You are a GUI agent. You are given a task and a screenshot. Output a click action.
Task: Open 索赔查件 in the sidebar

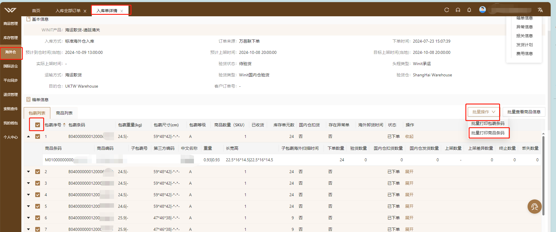[11, 109]
